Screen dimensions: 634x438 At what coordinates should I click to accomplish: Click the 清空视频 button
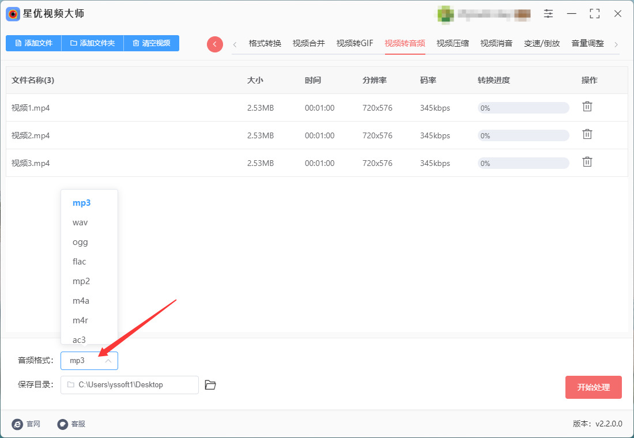151,43
